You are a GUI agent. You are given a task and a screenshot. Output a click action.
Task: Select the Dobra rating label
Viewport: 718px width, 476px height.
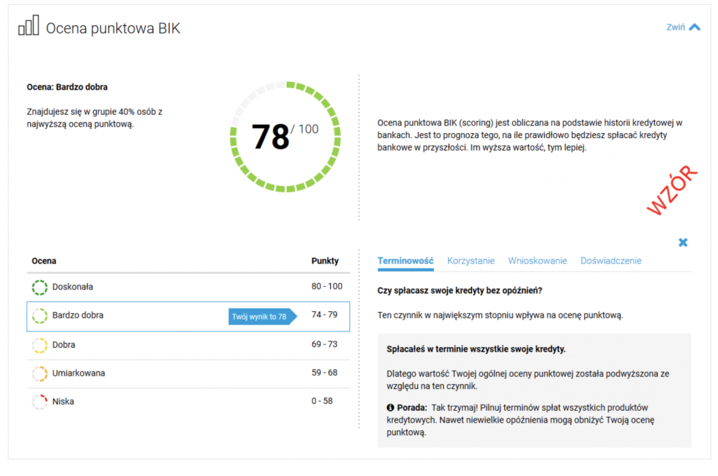[x=64, y=345]
